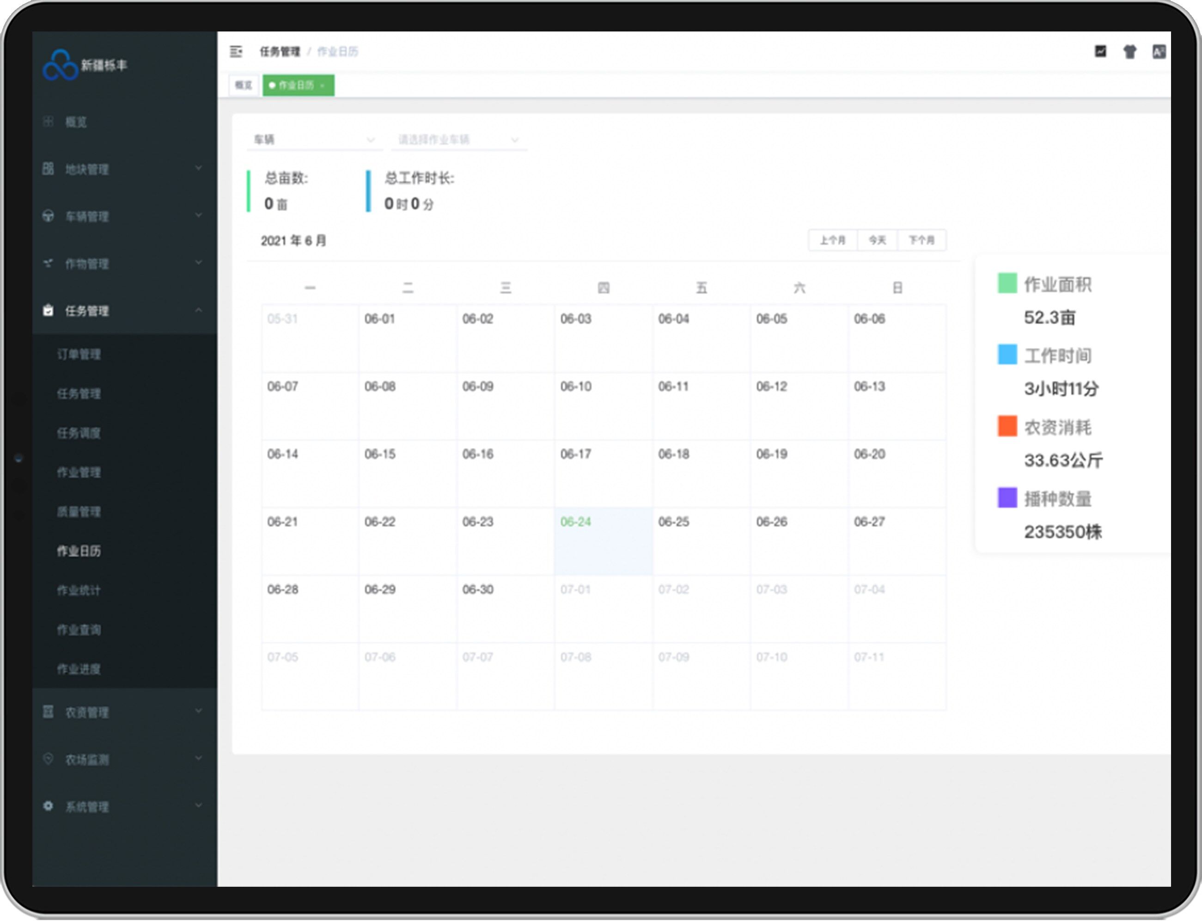This screenshot has width=1202, height=921.
Task: Click the chart icon in top-right header
Action: point(1100,51)
